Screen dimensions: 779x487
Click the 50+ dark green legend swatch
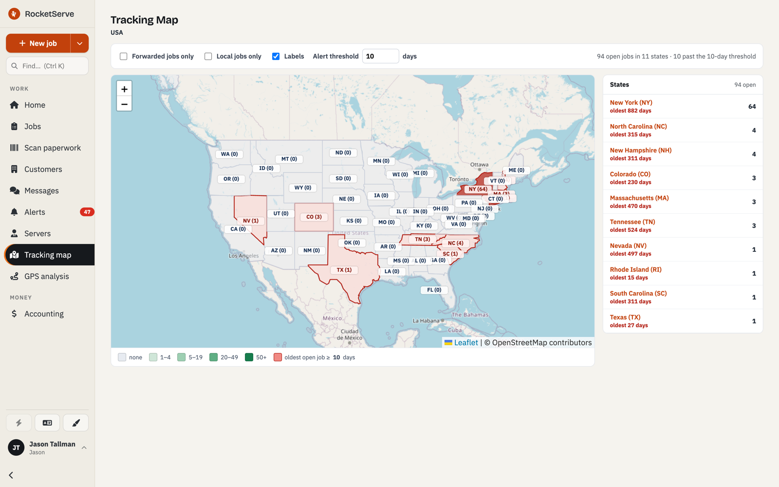tap(249, 357)
